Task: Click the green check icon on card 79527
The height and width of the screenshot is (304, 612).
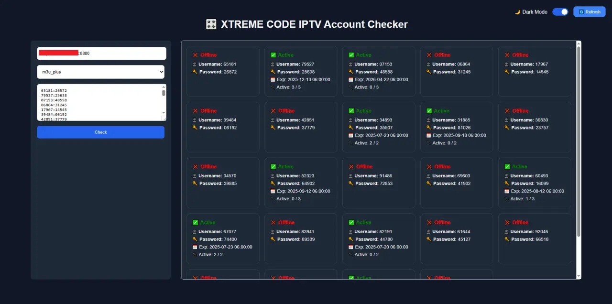Action: point(273,55)
